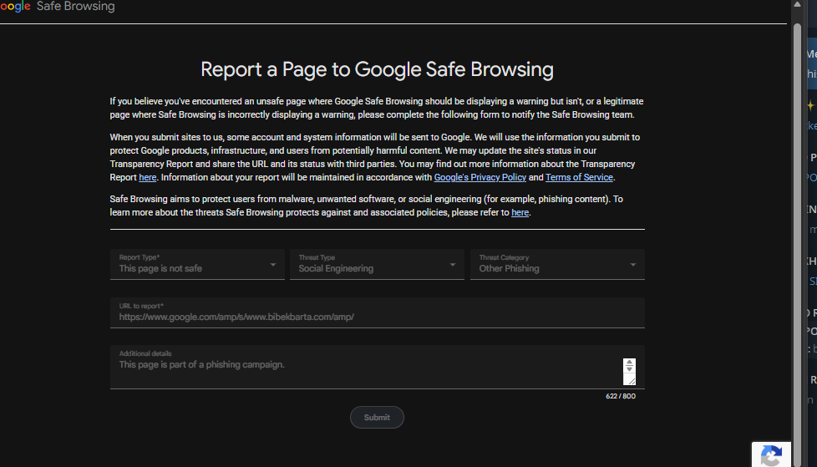The width and height of the screenshot is (817, 467).
Task: Open the threats and policies 'here' link
Action: (520, 213)
